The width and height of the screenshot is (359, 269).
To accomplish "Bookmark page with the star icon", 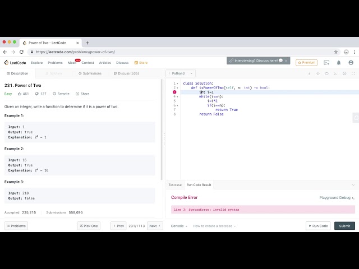I will (x=336, y=52).
